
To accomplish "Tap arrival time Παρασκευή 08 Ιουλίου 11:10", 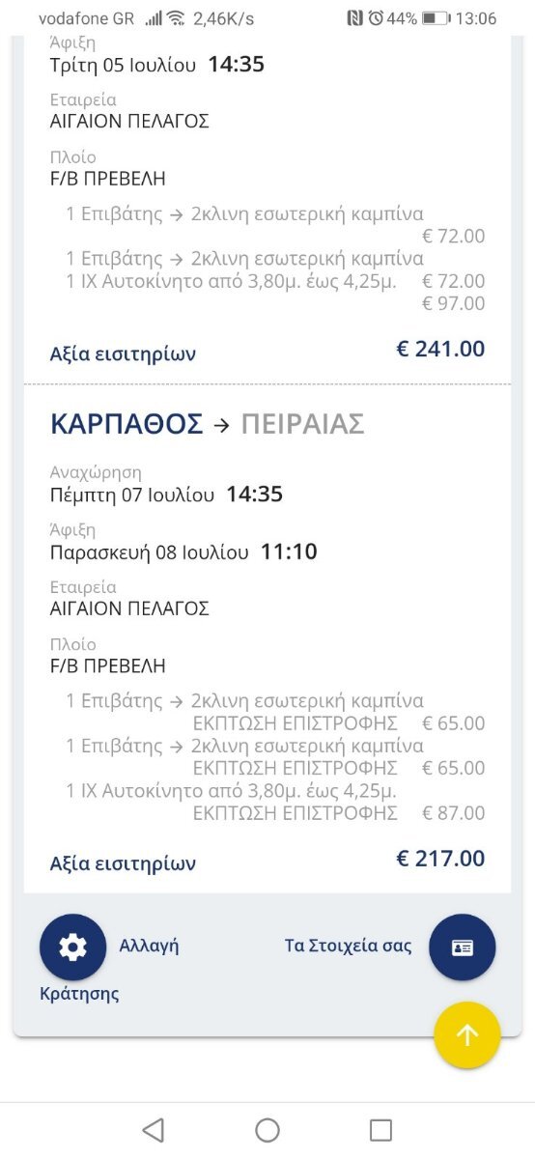I will (183, 552).
